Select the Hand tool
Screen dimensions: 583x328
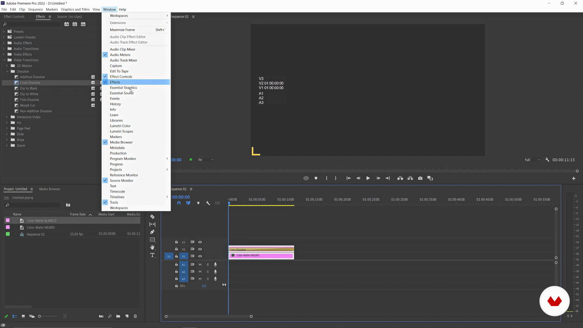click(x=152, y=247)
